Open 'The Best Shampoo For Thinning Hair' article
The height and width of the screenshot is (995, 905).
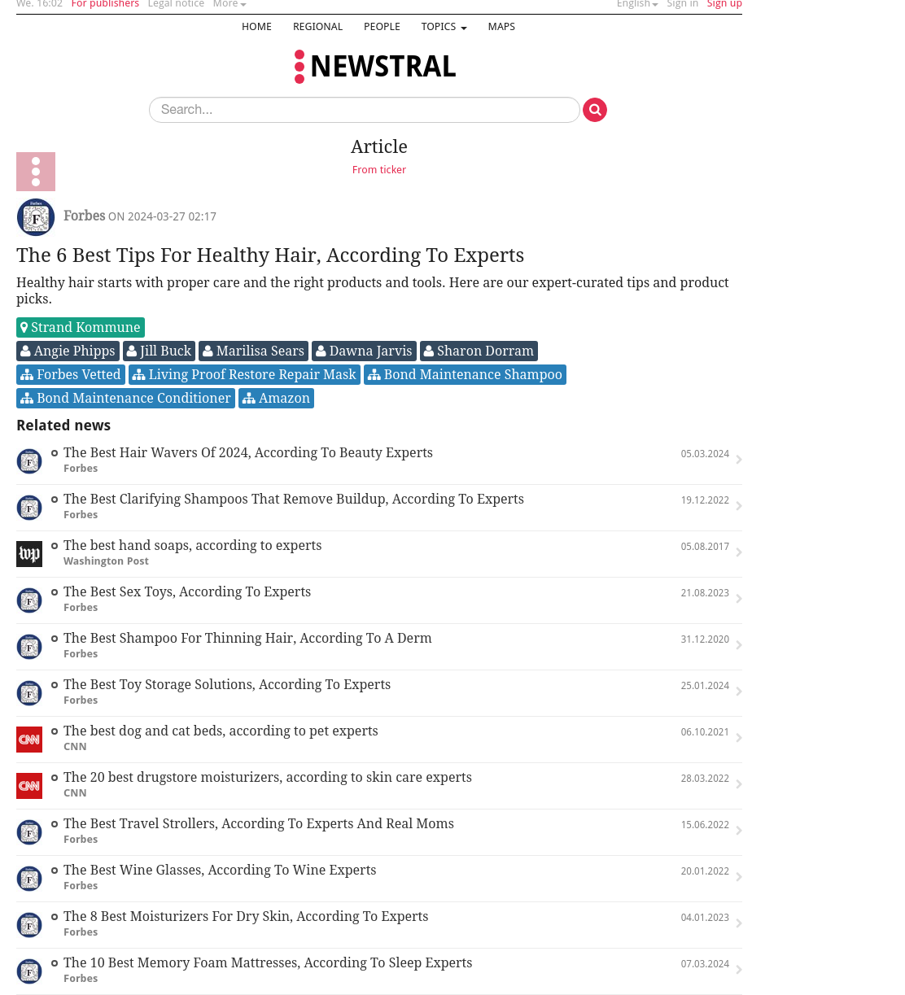coord(247,639)
